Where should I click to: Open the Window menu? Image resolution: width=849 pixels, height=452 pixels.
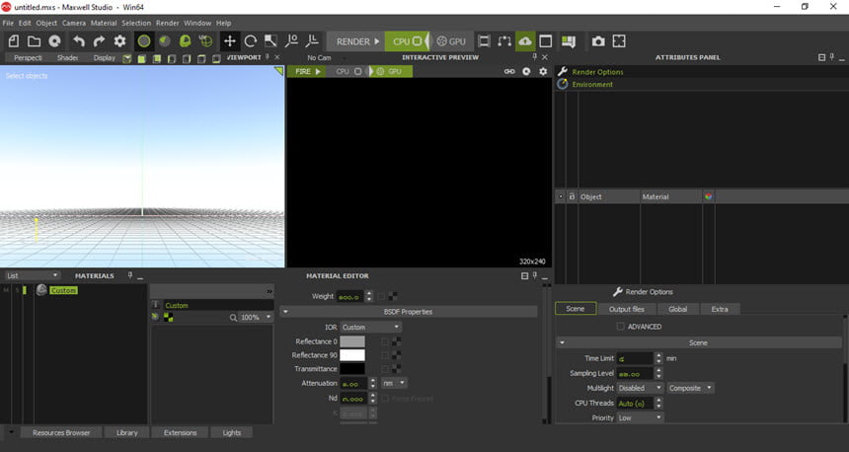[x=197, y=23]
